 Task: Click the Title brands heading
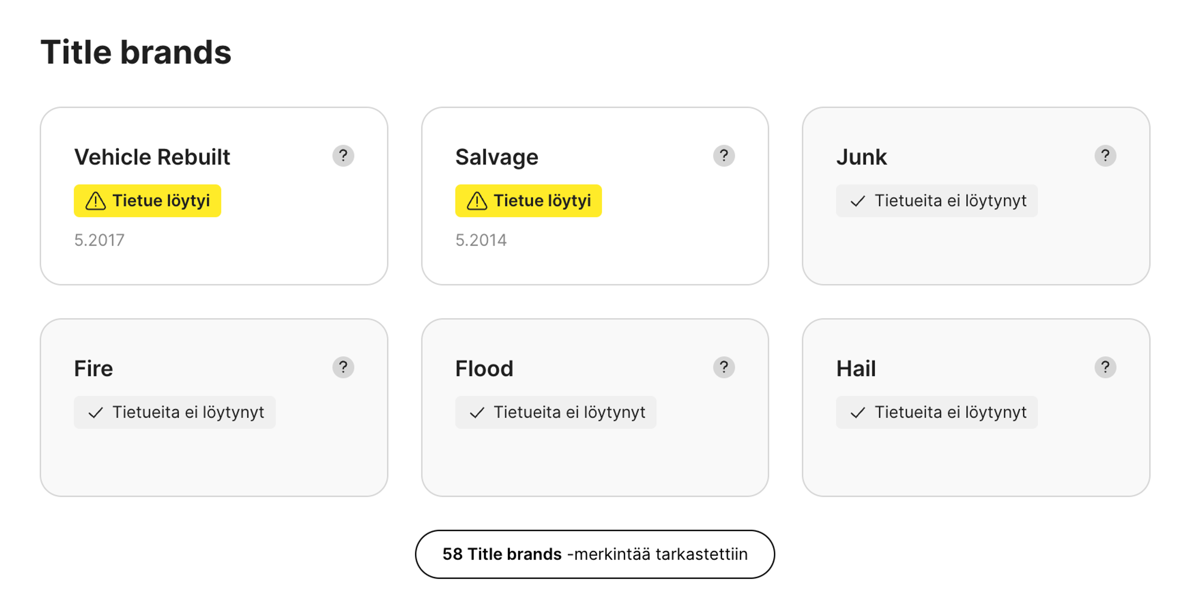click(x=136, y=52)
